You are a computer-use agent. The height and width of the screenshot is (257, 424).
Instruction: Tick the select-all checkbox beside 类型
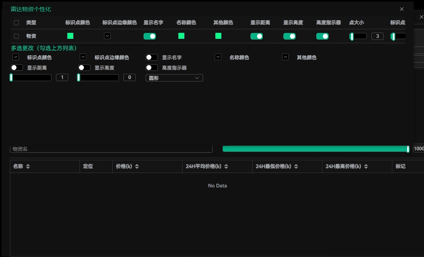click(x=16, y=23)
